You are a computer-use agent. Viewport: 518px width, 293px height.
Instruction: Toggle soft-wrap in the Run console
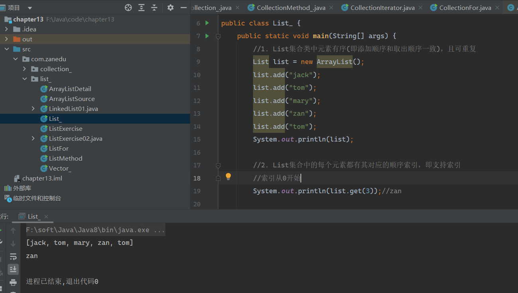[13, 256]
